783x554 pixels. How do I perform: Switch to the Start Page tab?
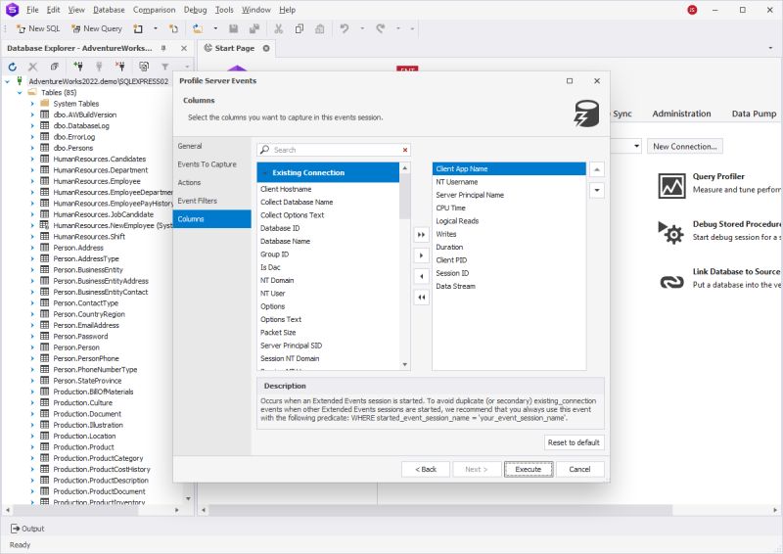(234, 49)
